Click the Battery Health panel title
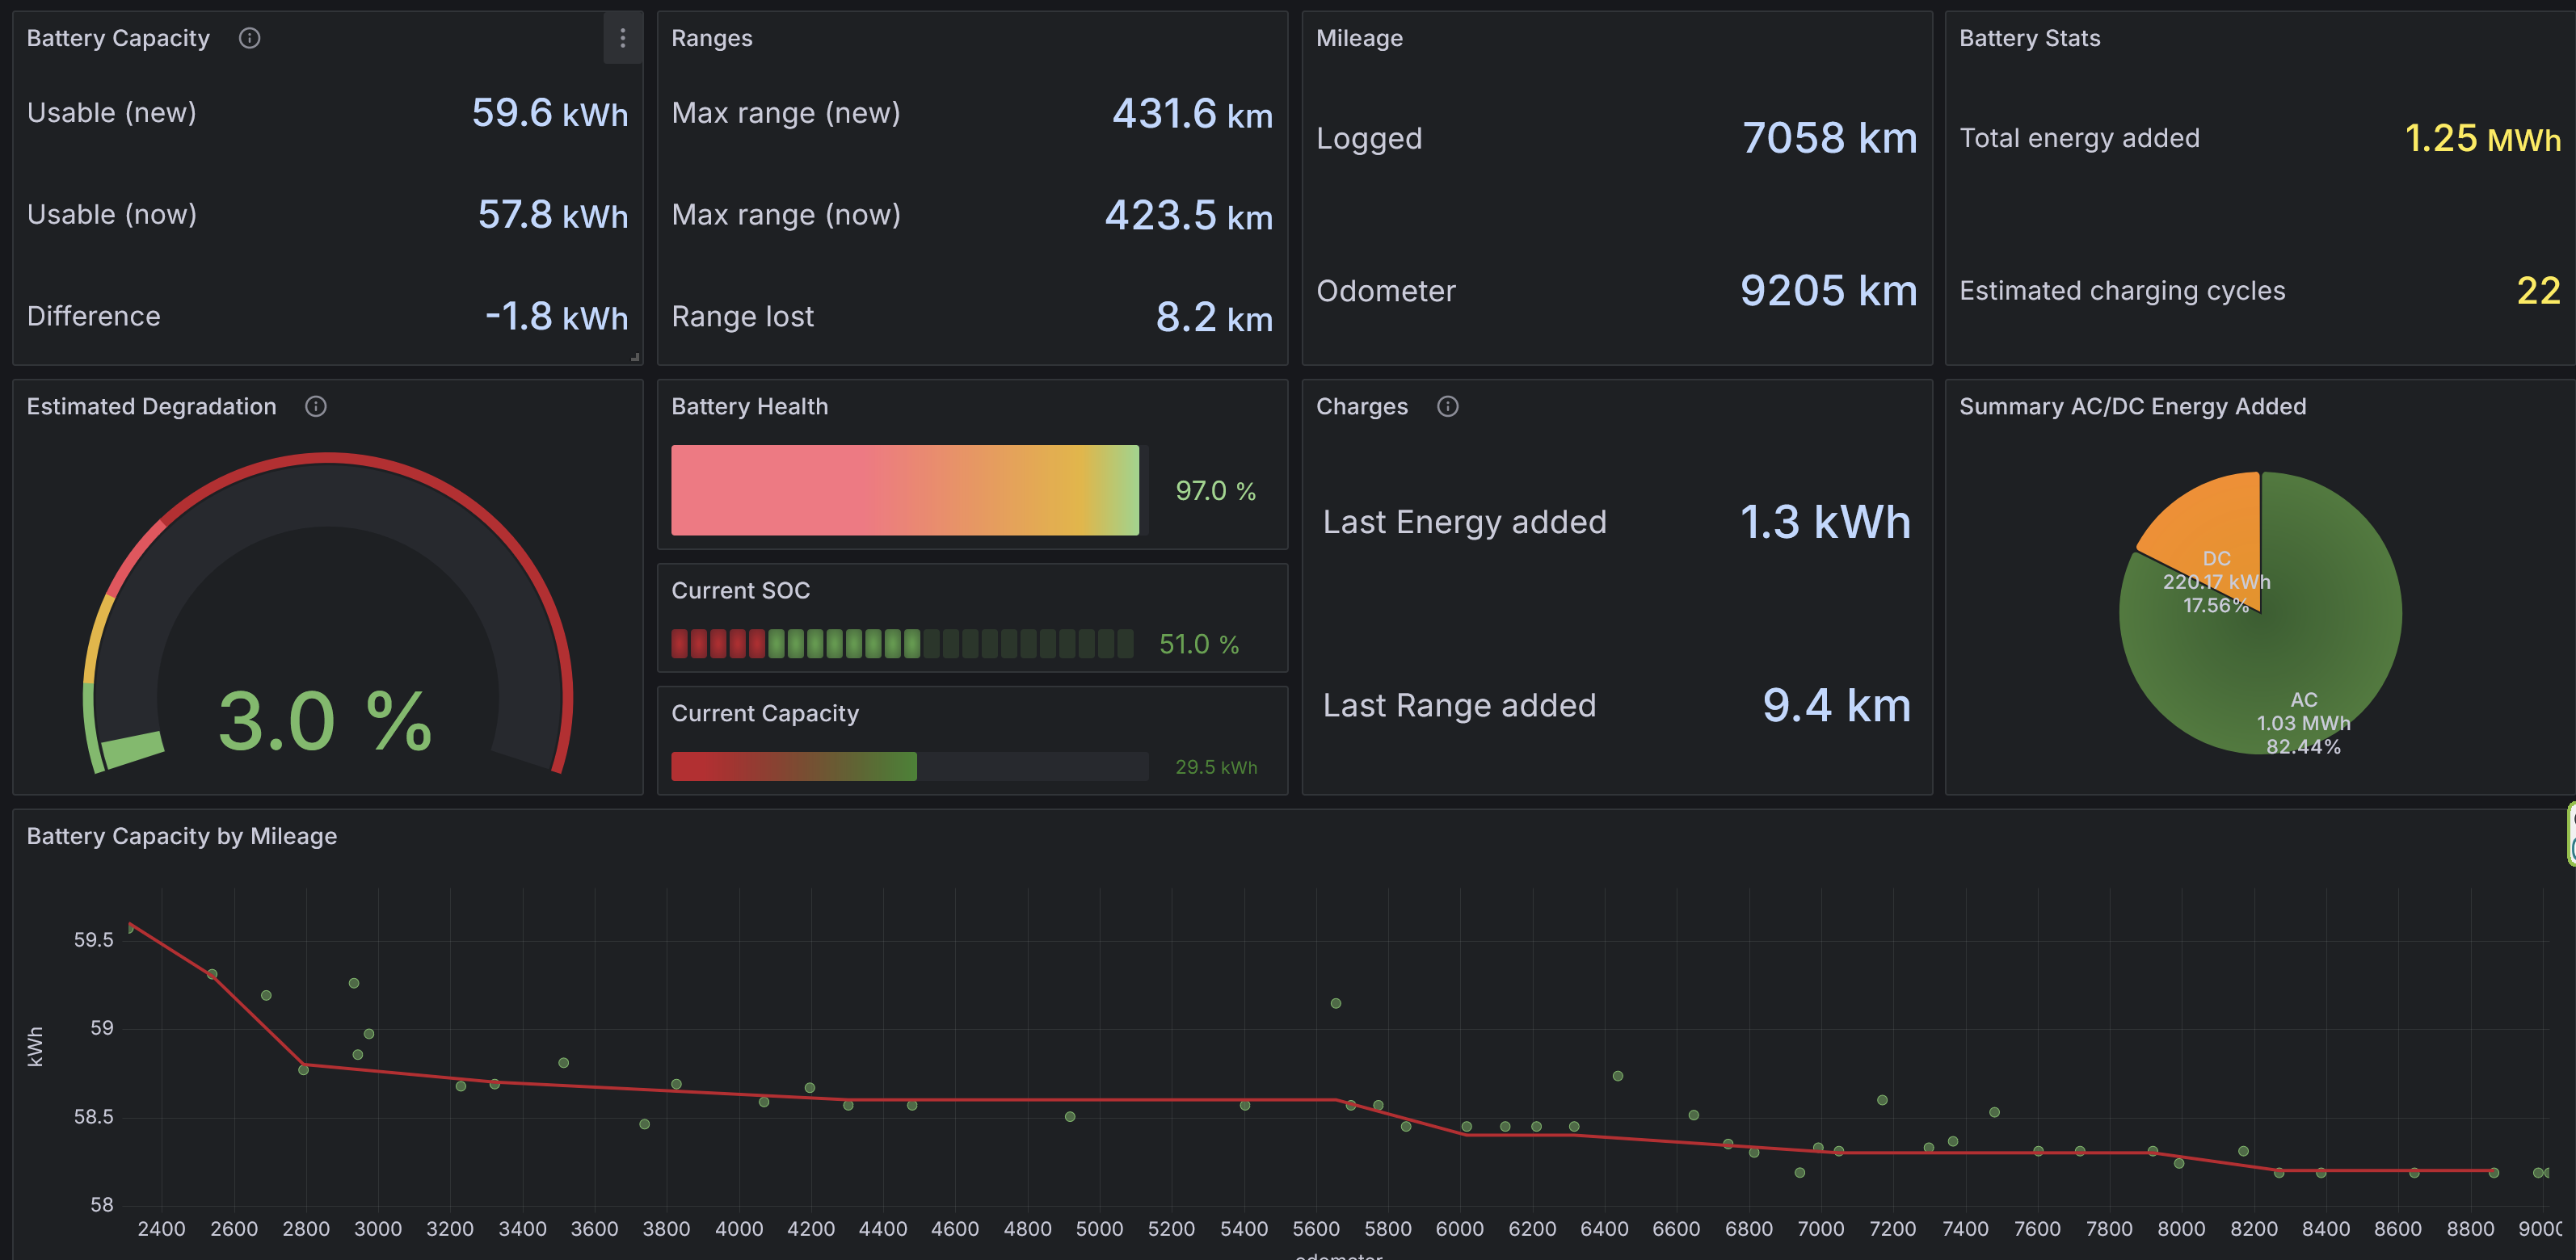 [x=749, y=407]
